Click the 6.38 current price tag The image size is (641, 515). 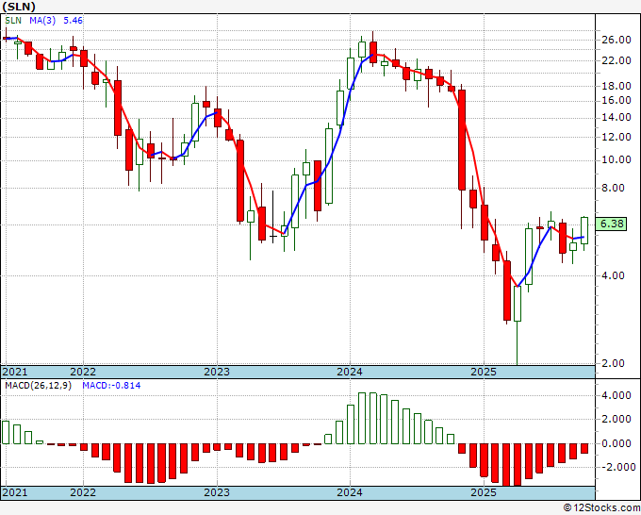click(x=611, y=224)
